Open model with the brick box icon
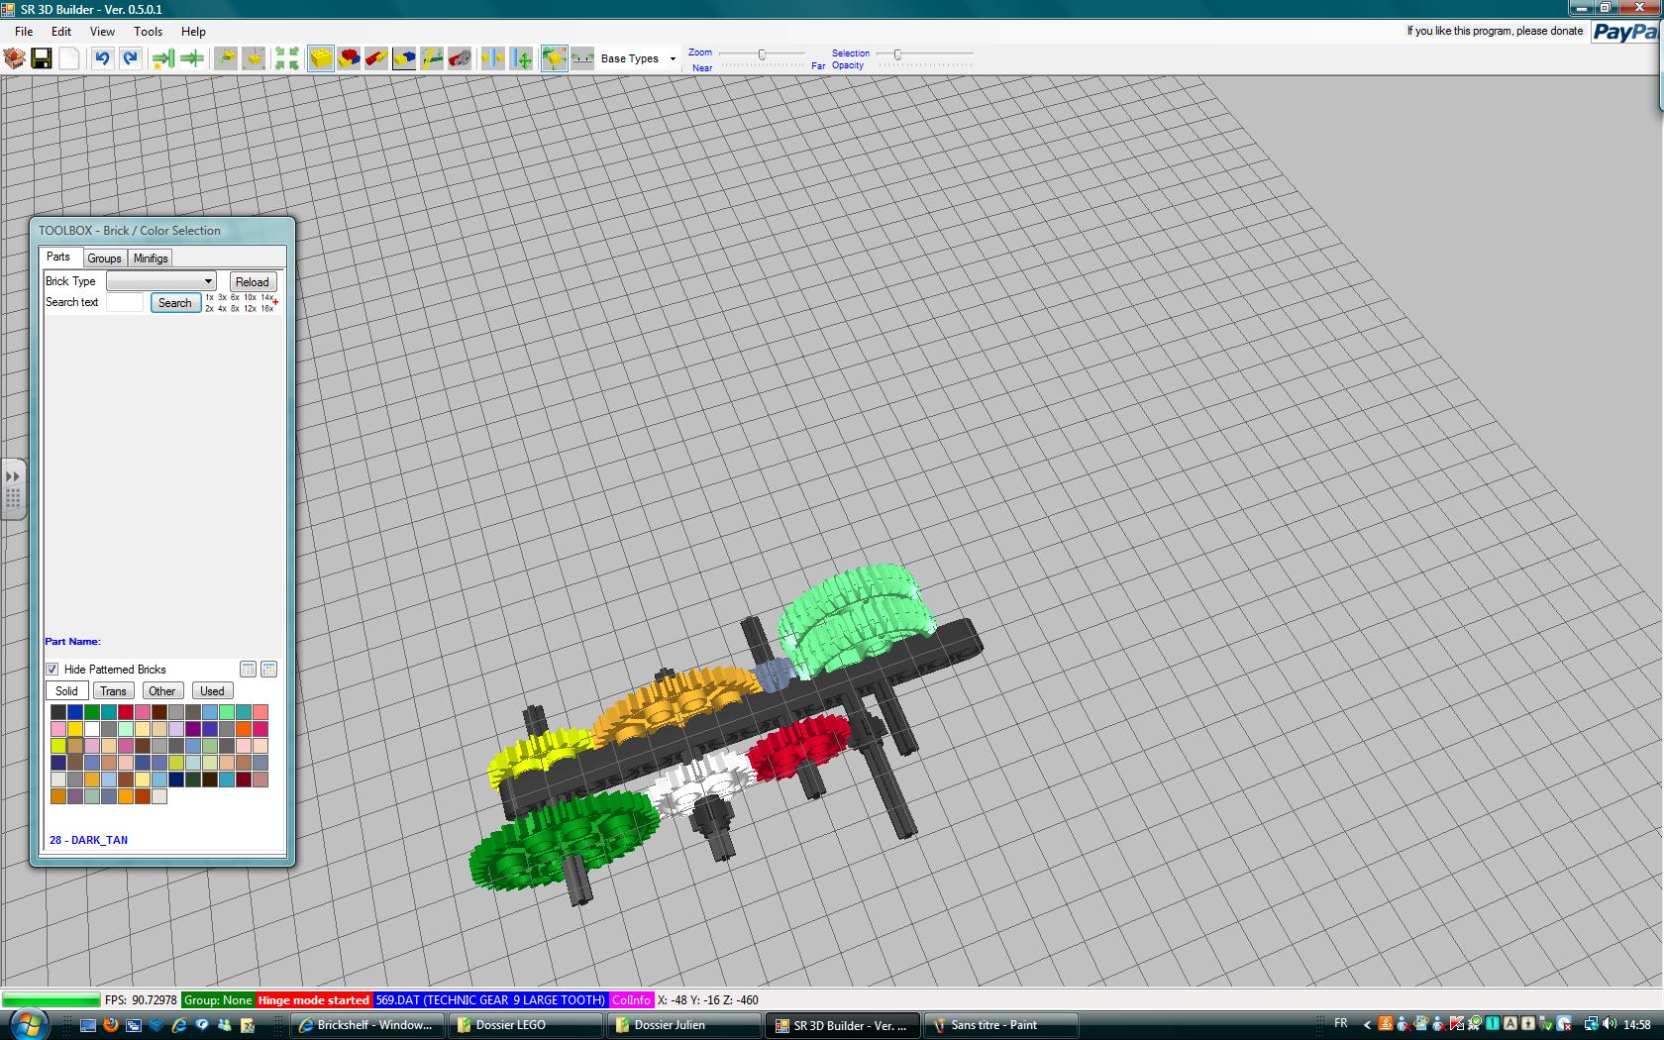 [14, 58]
